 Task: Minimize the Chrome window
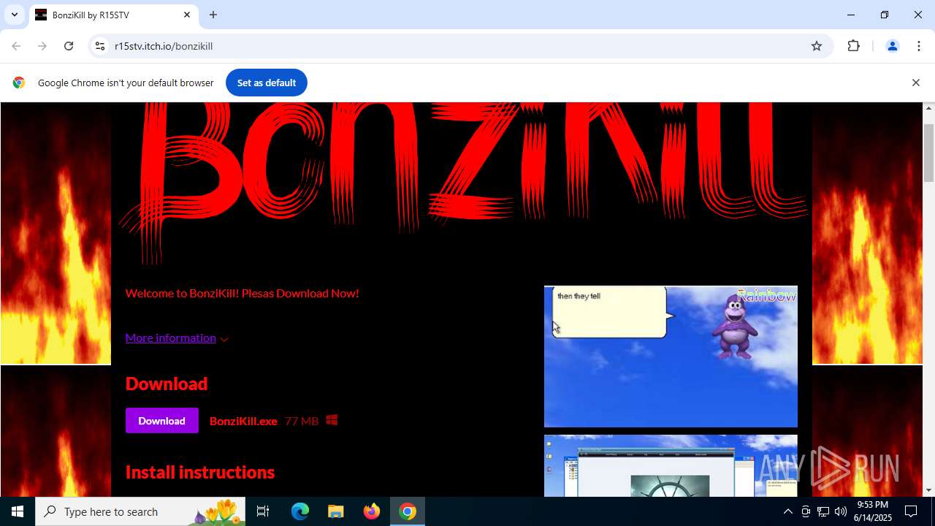(x=851, y=15)
